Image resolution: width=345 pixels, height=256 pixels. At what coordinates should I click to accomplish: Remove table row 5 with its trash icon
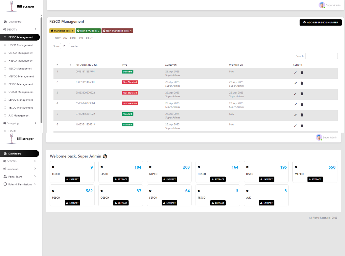[x=302, y=115]
